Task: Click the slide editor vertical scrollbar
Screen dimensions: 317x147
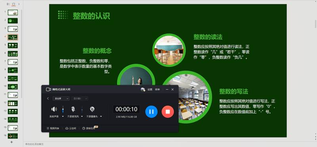Action: [315, 24]
